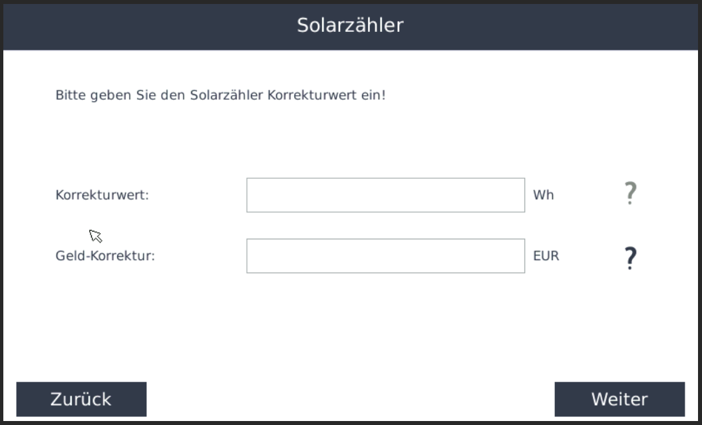Click the dark question mark beside EUR
The height and width of the screenshot is (425, 702).
click(x=630, y=258)
